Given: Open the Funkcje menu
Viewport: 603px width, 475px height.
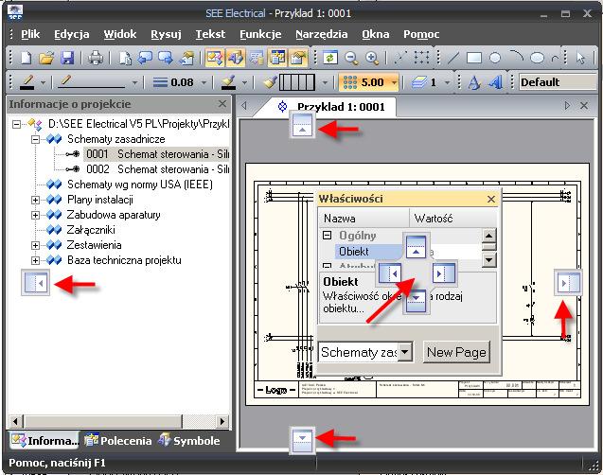Looking at the screenshot, I should (260, 34).
